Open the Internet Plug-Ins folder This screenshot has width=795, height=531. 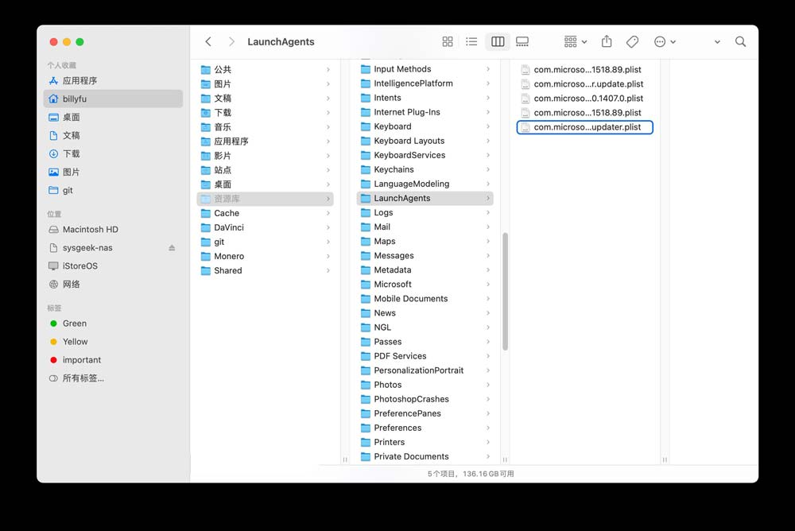click(x=425, y=112)
